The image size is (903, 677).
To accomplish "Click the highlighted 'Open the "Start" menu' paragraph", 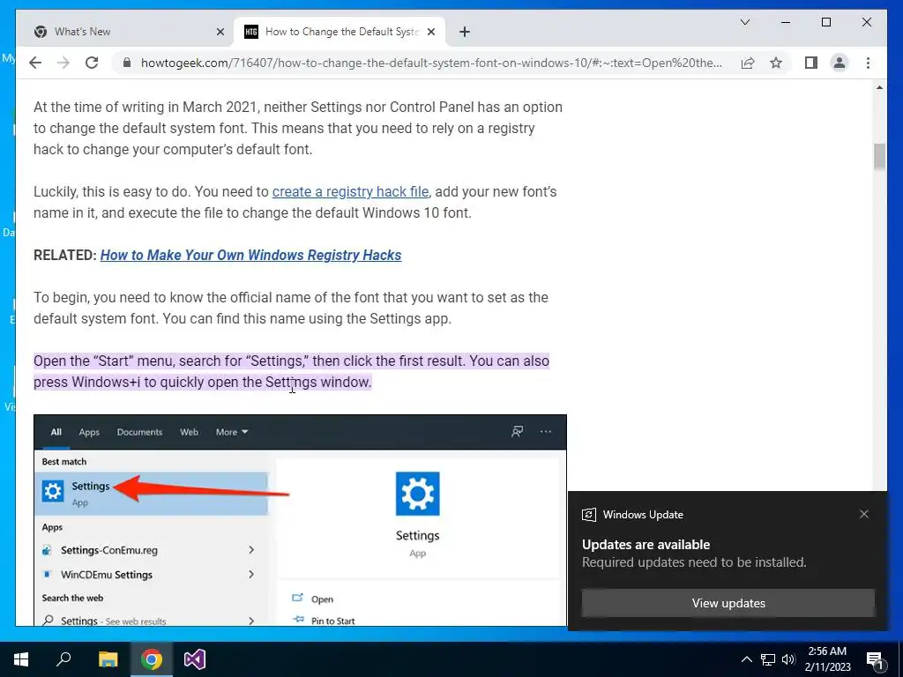I will pos(291,371).
